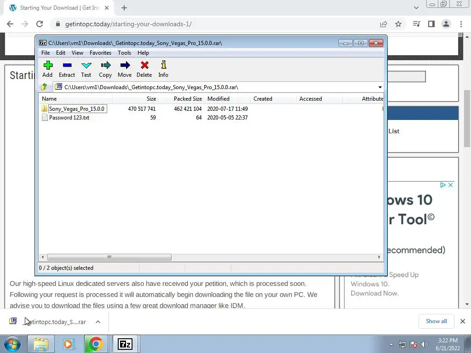Open the Help menu

144,53
